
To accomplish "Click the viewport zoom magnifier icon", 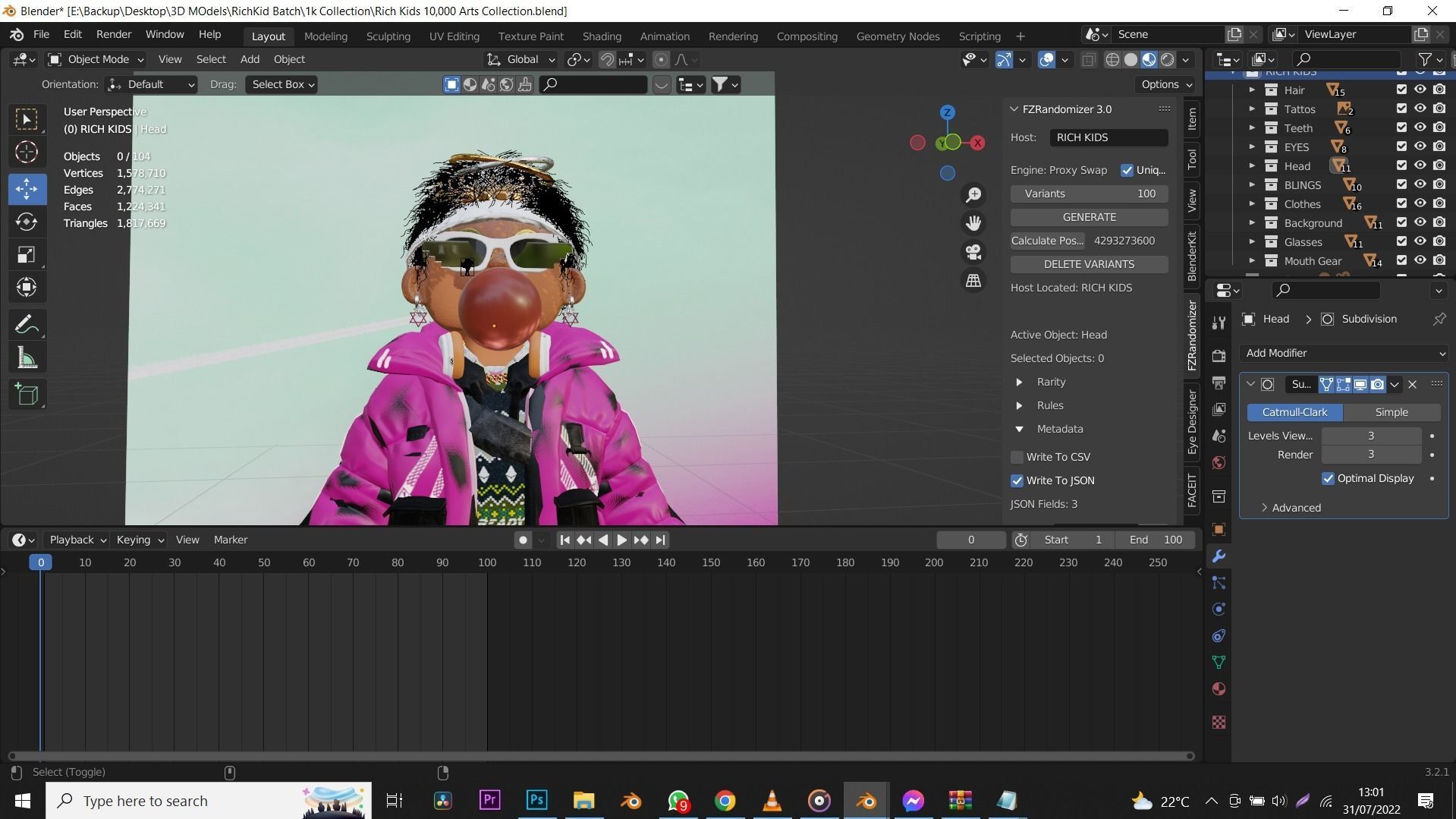I will coord(973,195).
